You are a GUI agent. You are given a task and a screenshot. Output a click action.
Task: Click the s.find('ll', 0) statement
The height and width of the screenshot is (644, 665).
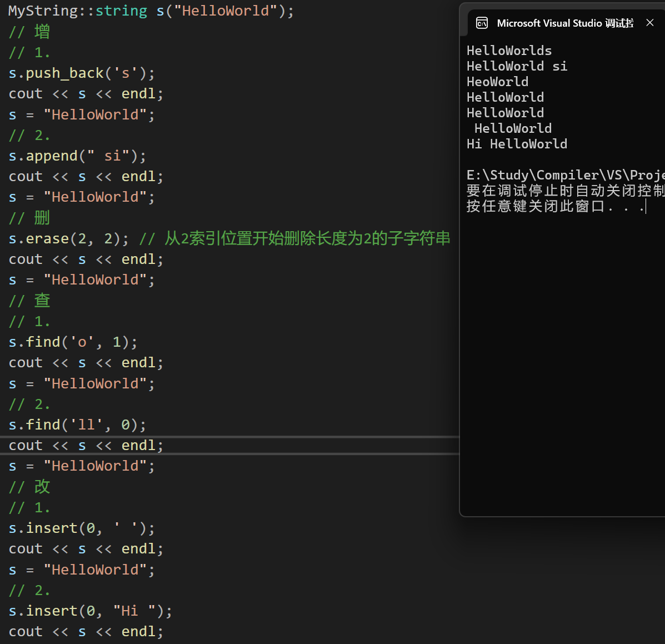[77, 425]
